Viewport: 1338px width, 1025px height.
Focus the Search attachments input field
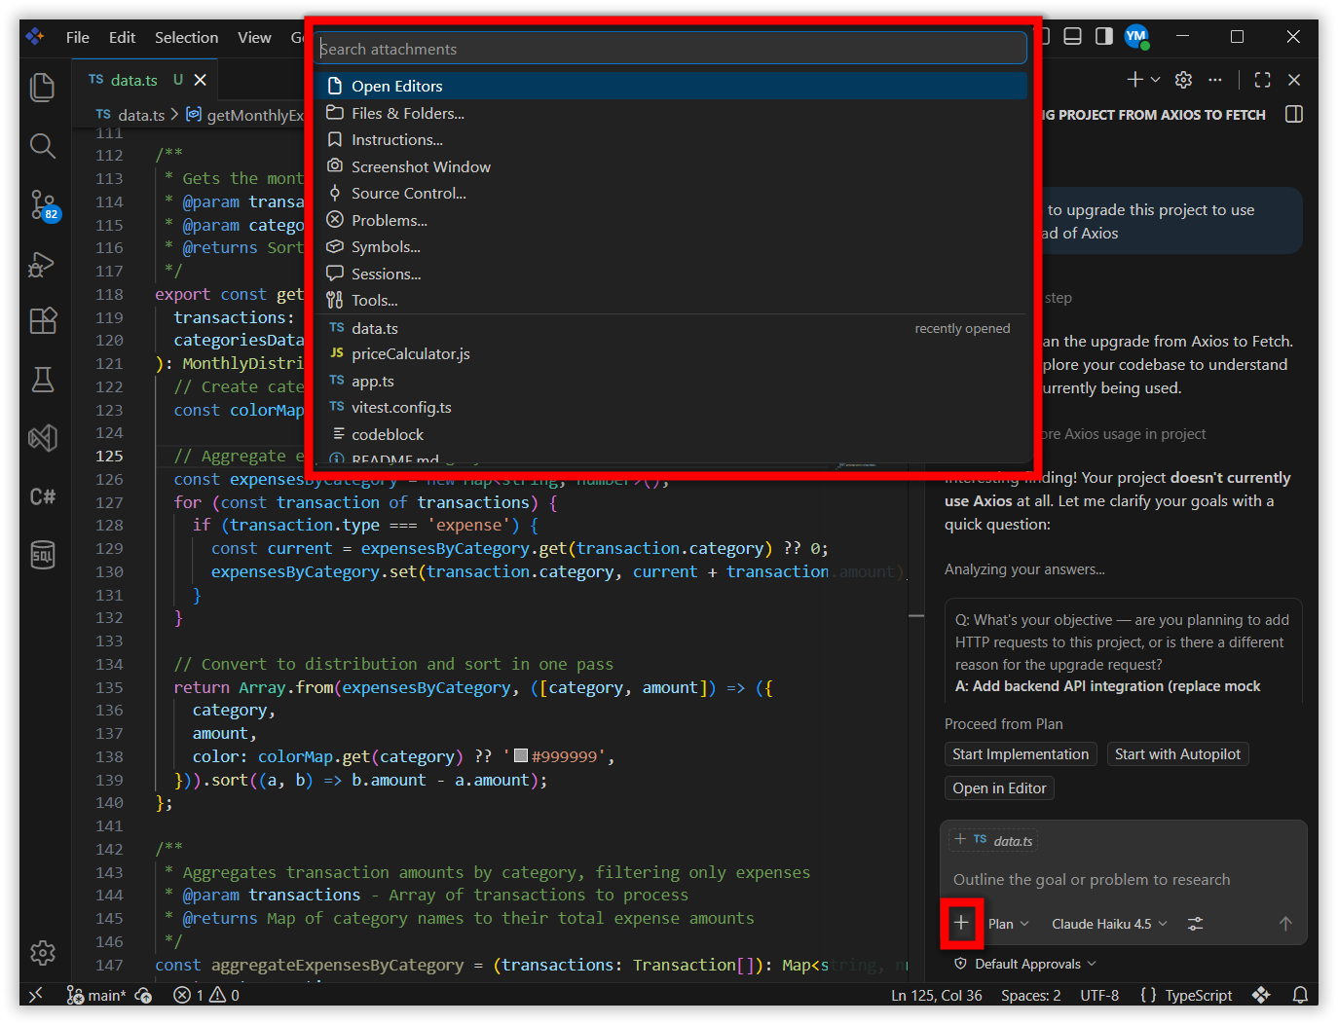pyautogui.click(x=671, y=49)
